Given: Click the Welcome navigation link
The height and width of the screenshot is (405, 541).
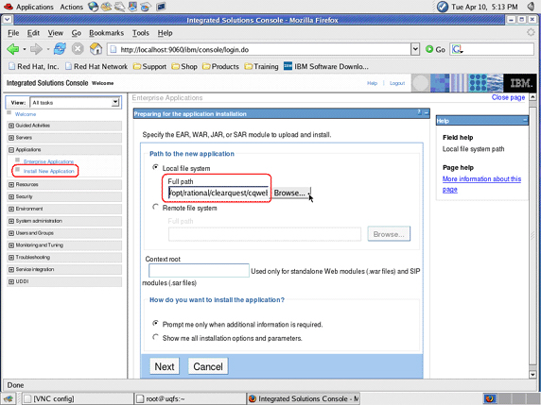Looking at the screenshot, I should [26, 114].
